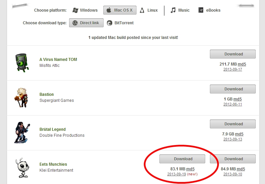The width and height of the screenshot is (265, 184).
Task: Download the new 83.1 MB Eets Munchies build
Action: pos(182,159)
